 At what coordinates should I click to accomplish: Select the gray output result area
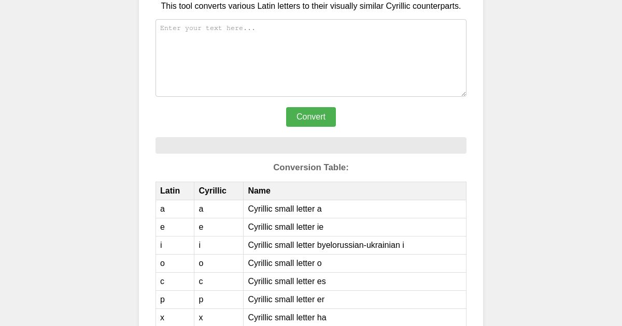pos(310,145)
